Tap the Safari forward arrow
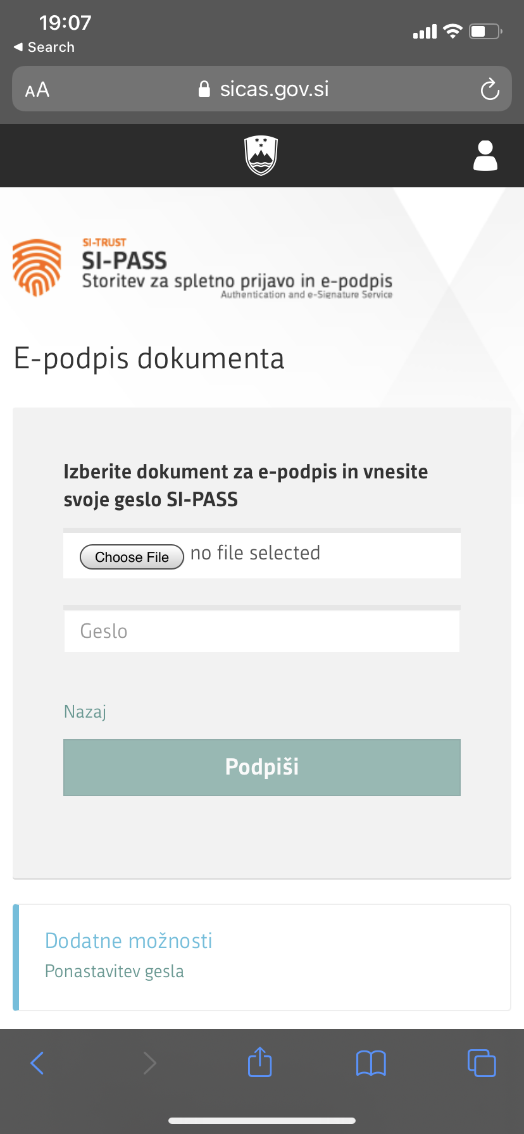 (x=149, y=1062)
